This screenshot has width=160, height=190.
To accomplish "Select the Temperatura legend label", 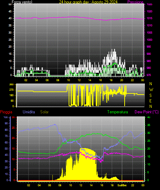I will 118,112.
